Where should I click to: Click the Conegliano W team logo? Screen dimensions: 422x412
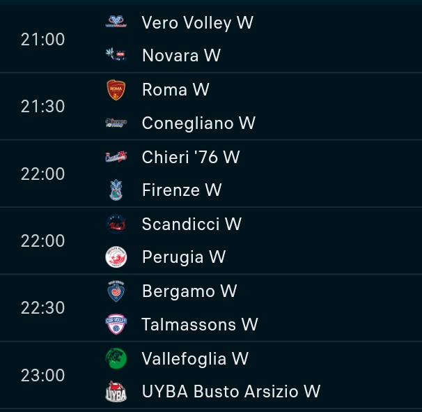(116, 123)
